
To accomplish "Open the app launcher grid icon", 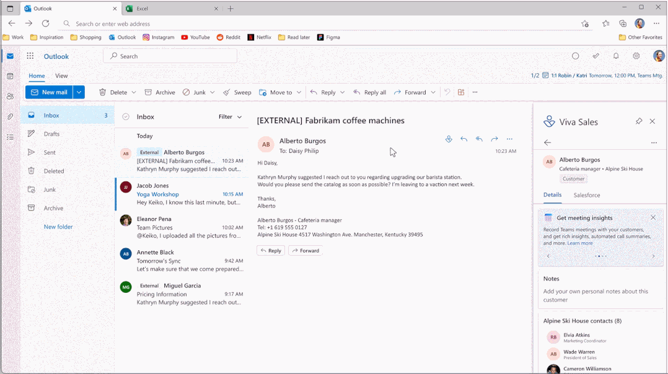I will 30,56.
